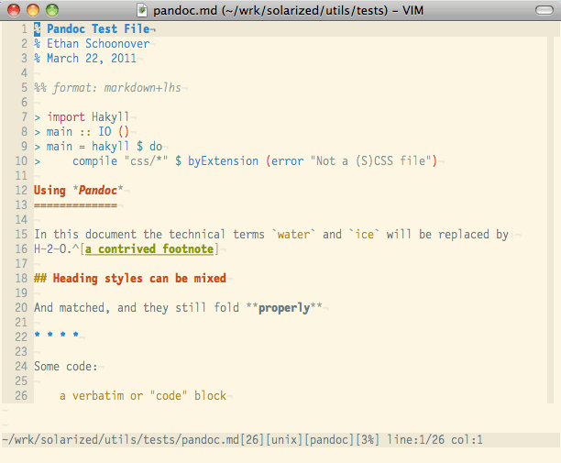Click the 'Using *Pandoc*' heading
561x463 pixels.
pos(78,191)
